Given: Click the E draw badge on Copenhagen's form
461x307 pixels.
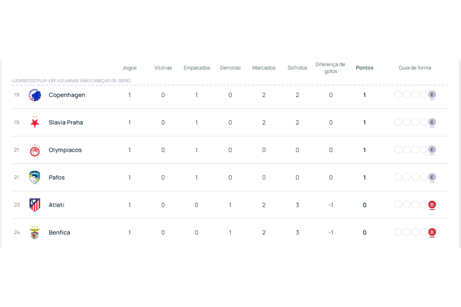Looking at the screenshot, I should pyautogui.click(x=432, y=94).
